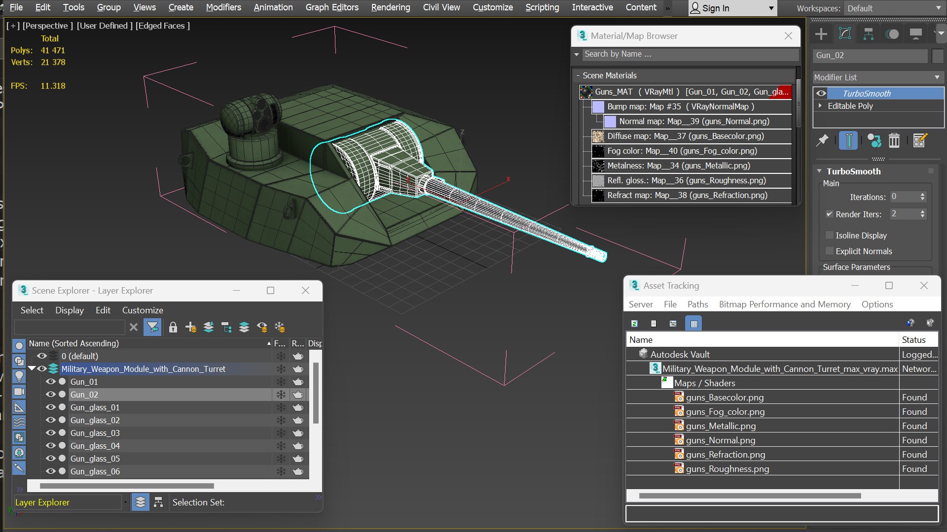Click the Status column header in Asset Tracking
947x532 pixels.
point(918,340)
